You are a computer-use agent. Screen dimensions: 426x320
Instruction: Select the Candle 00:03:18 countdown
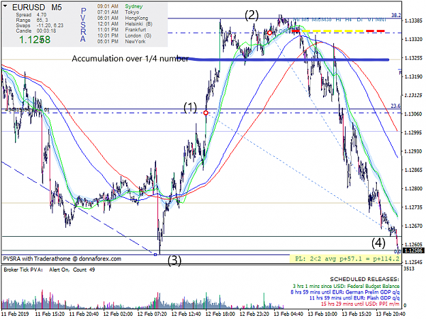point(36,31)
